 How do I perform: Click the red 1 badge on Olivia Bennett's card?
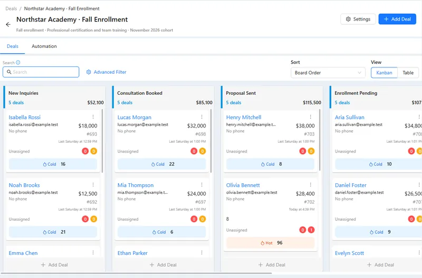click(x=311, y=230)
